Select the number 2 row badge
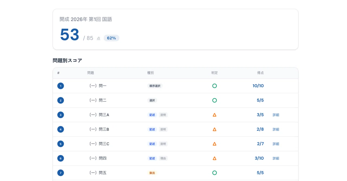Viewport: 347px width, 181px height. point(60,100)
